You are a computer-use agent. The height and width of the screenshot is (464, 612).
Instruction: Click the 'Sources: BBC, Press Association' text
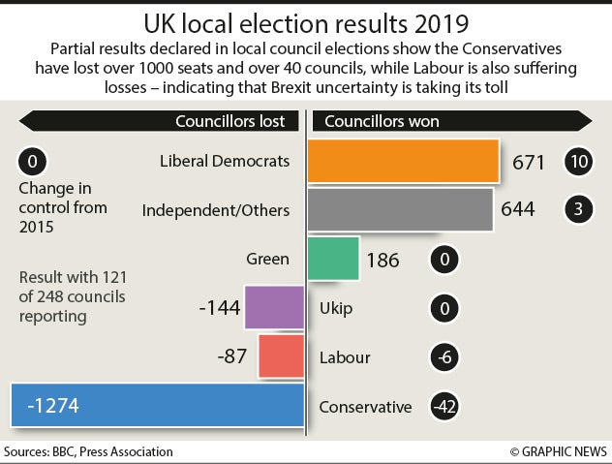tap(88, 451)
